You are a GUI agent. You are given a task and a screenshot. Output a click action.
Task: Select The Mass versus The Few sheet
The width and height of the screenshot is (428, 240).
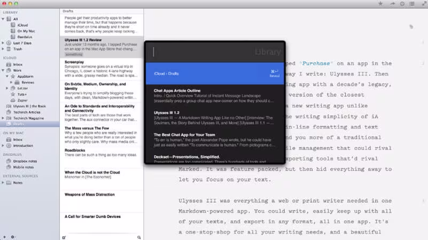102,135
